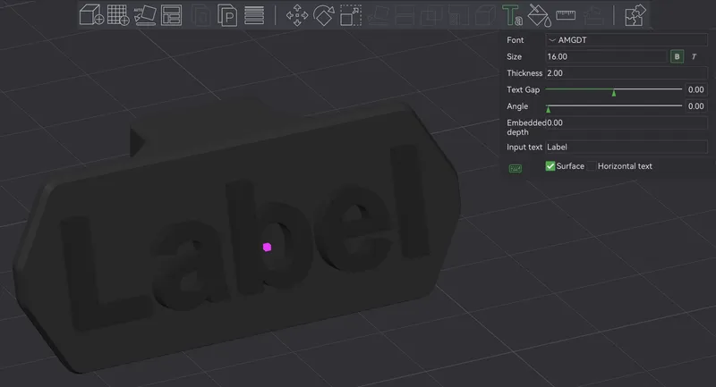
Task: Click the 'Thickness' label text
Action: [524, 73]
